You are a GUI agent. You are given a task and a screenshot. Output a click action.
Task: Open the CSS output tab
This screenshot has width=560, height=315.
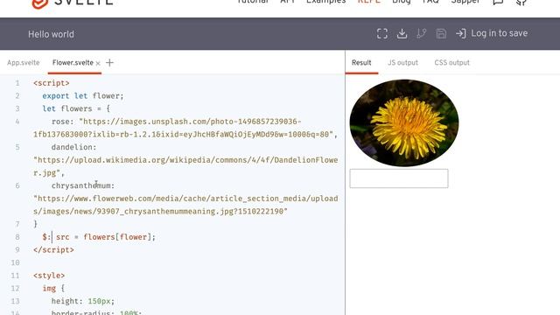tap(451, 63)
